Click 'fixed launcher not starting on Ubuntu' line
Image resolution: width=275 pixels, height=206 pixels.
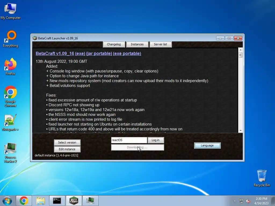[x=99, y=124]
